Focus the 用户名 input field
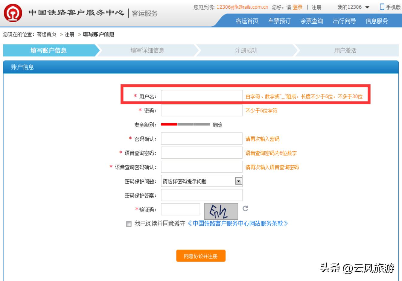402x281 pixels. tap(202, 96)
